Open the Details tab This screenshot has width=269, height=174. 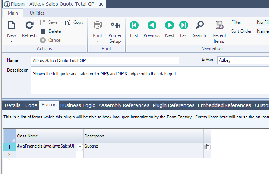tap(13, 105)
